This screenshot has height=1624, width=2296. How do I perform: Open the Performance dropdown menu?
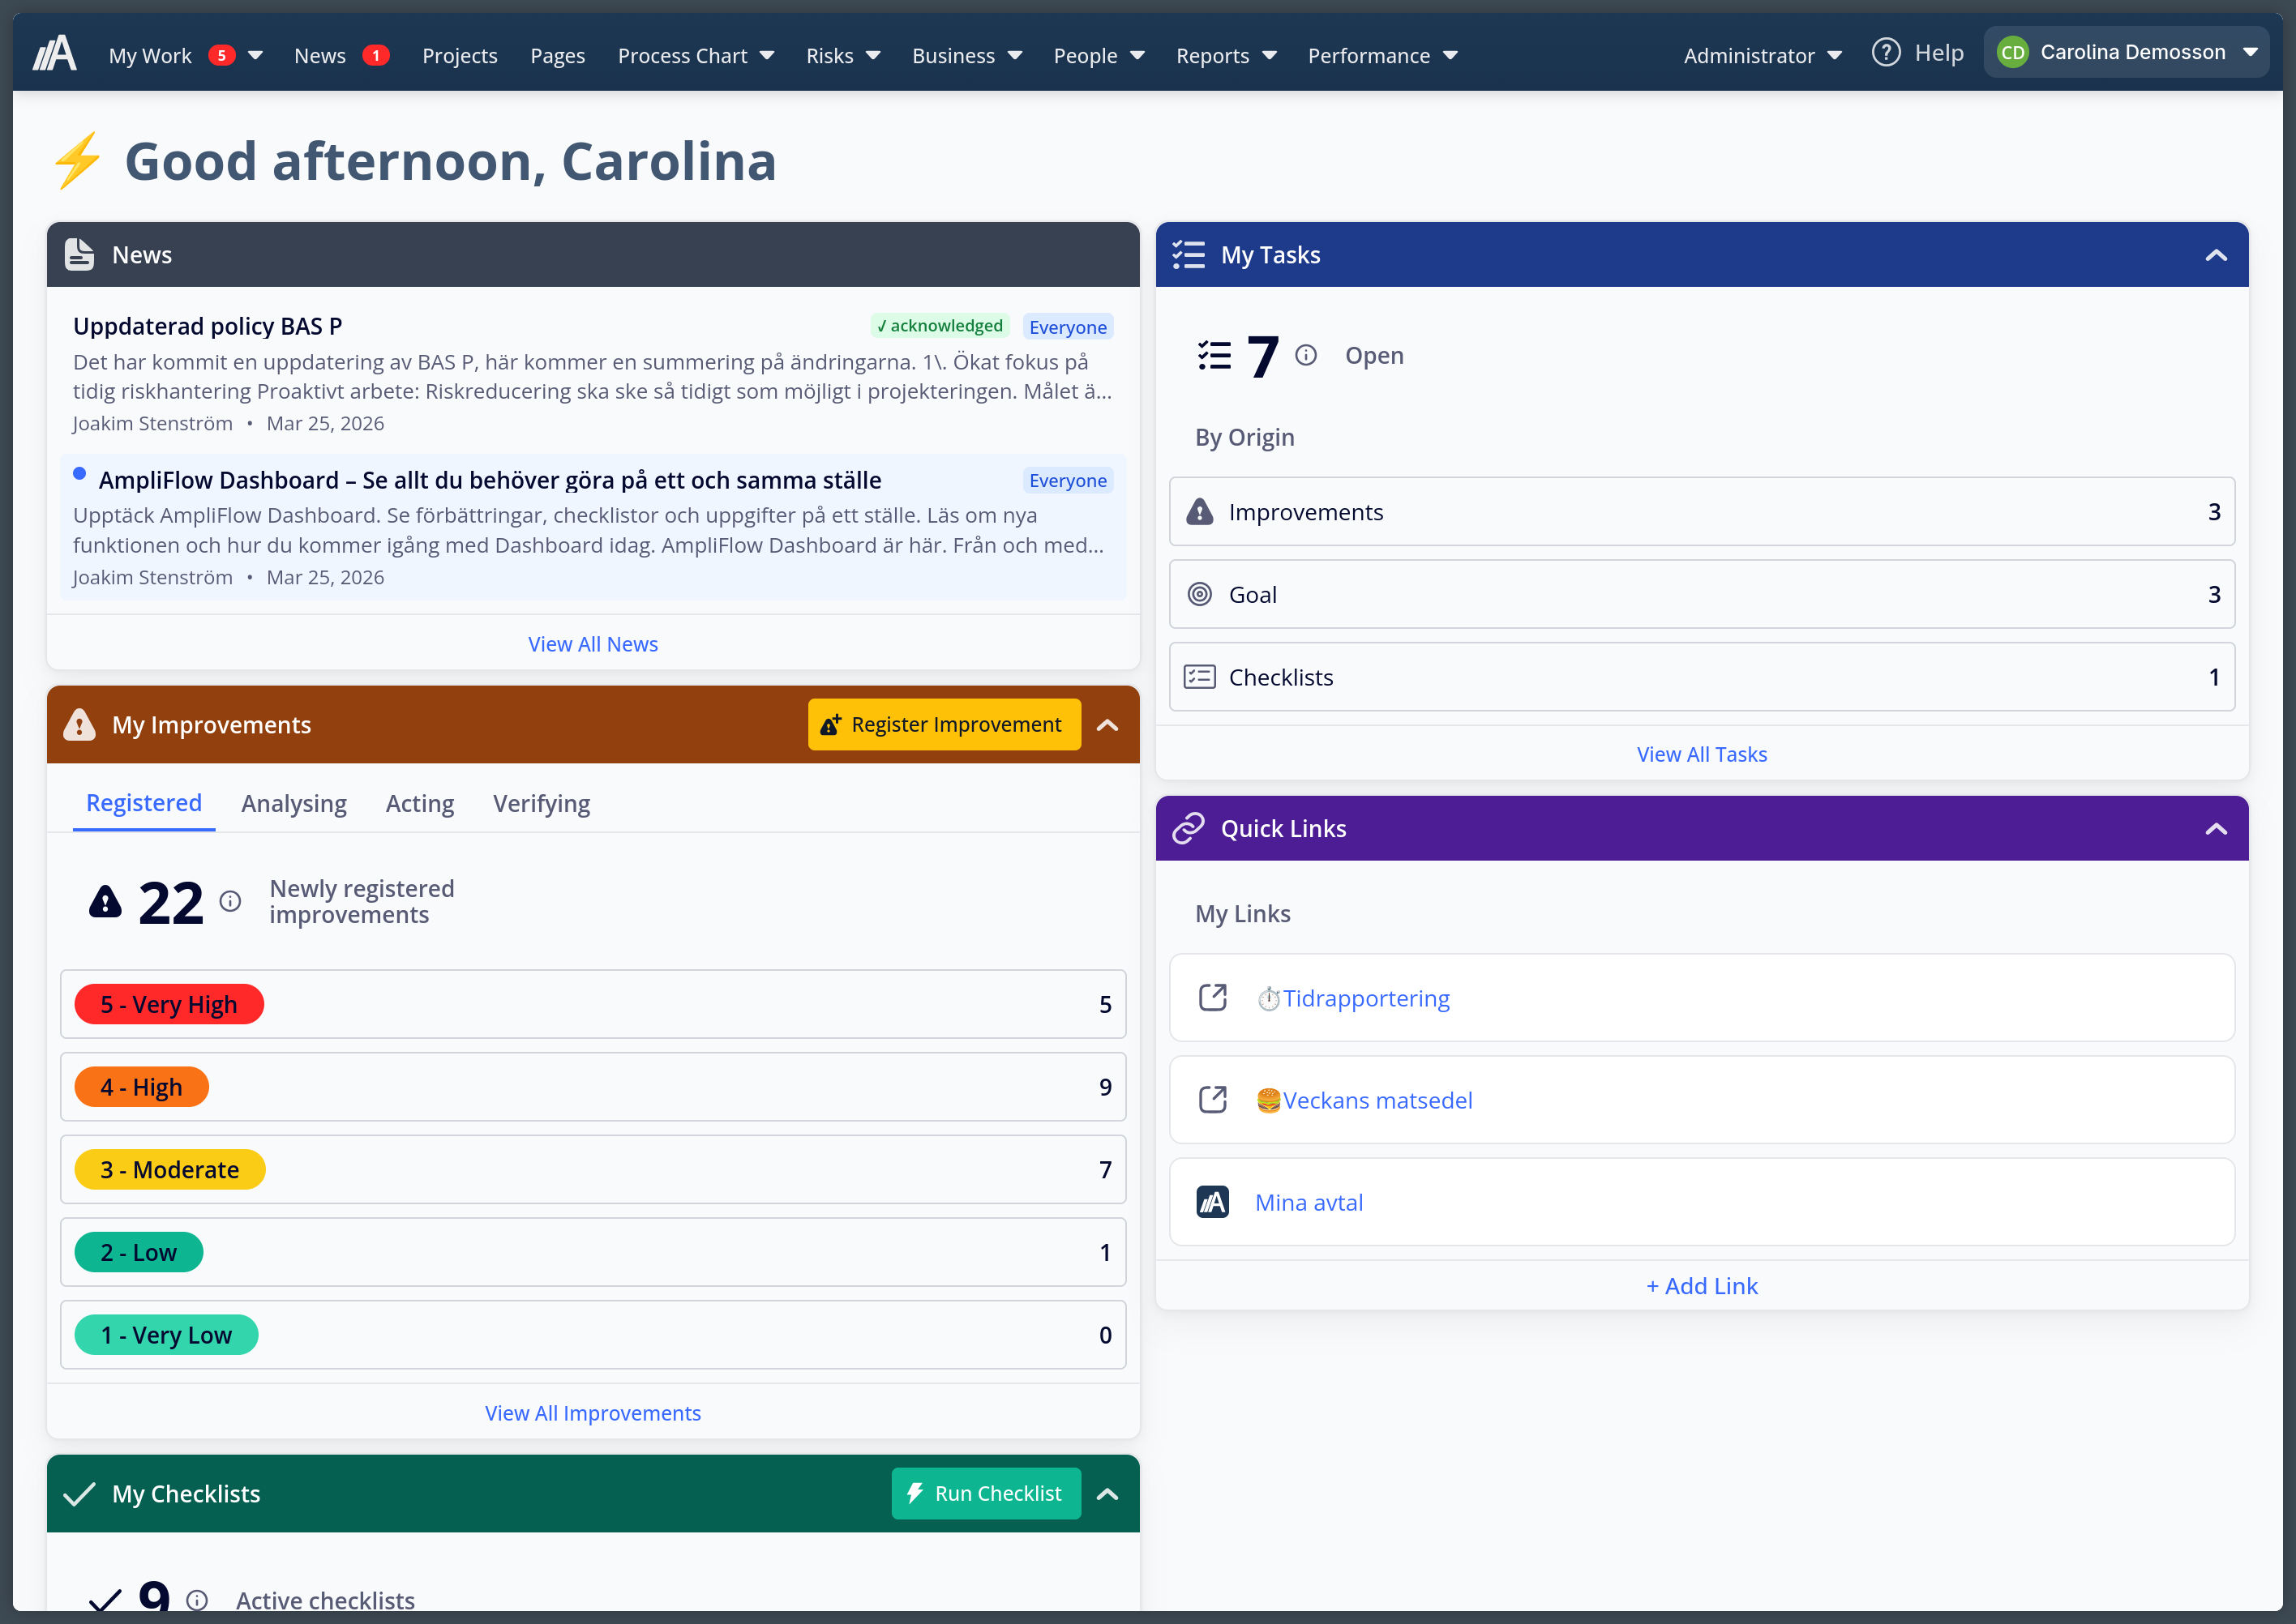point(1384,55)
